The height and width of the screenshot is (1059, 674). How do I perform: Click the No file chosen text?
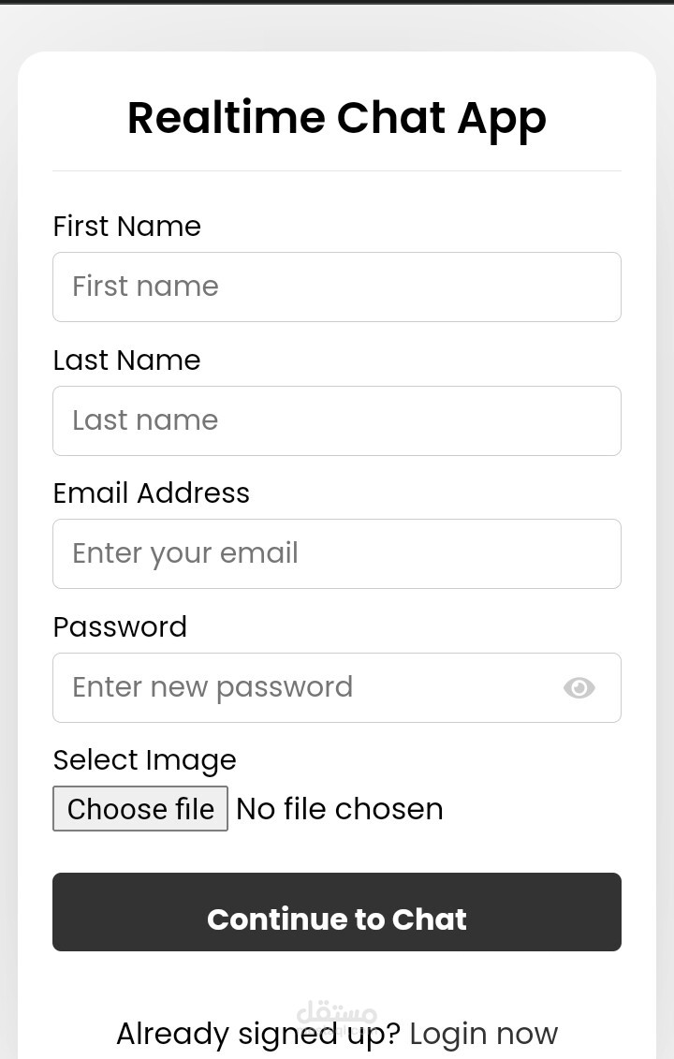coord(340,809)
